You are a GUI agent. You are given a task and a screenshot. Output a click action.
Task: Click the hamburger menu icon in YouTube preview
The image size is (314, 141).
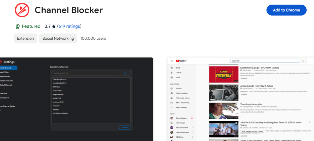pos(172,61)
